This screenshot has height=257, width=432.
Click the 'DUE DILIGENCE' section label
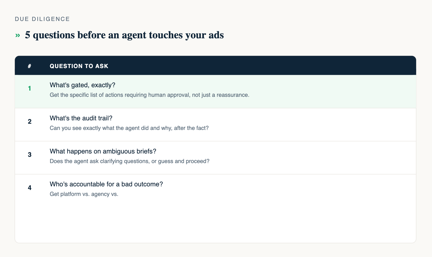tap(43, 19)
